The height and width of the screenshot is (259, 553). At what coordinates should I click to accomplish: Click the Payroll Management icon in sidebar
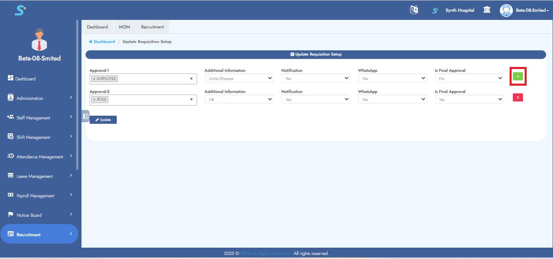[10, 195]
